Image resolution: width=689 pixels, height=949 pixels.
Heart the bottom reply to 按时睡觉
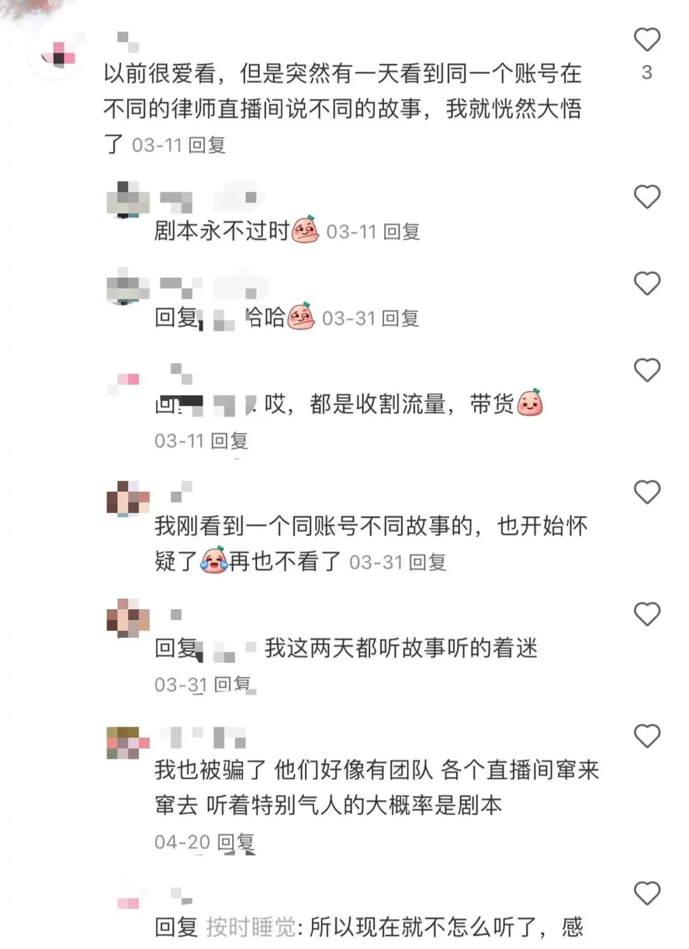(646, 893)
